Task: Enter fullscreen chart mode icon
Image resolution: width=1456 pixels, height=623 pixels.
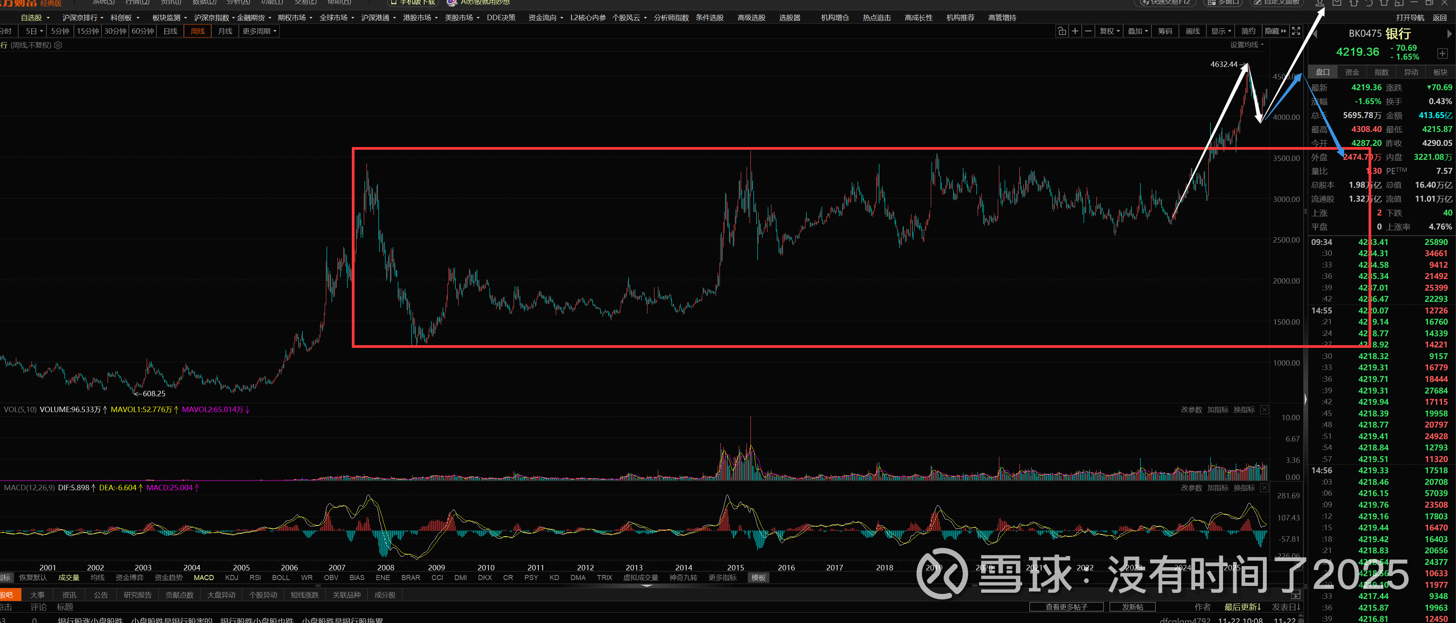Action: pos(1296,31)
